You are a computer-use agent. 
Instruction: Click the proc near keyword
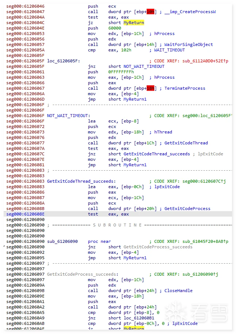coord(99,241)
